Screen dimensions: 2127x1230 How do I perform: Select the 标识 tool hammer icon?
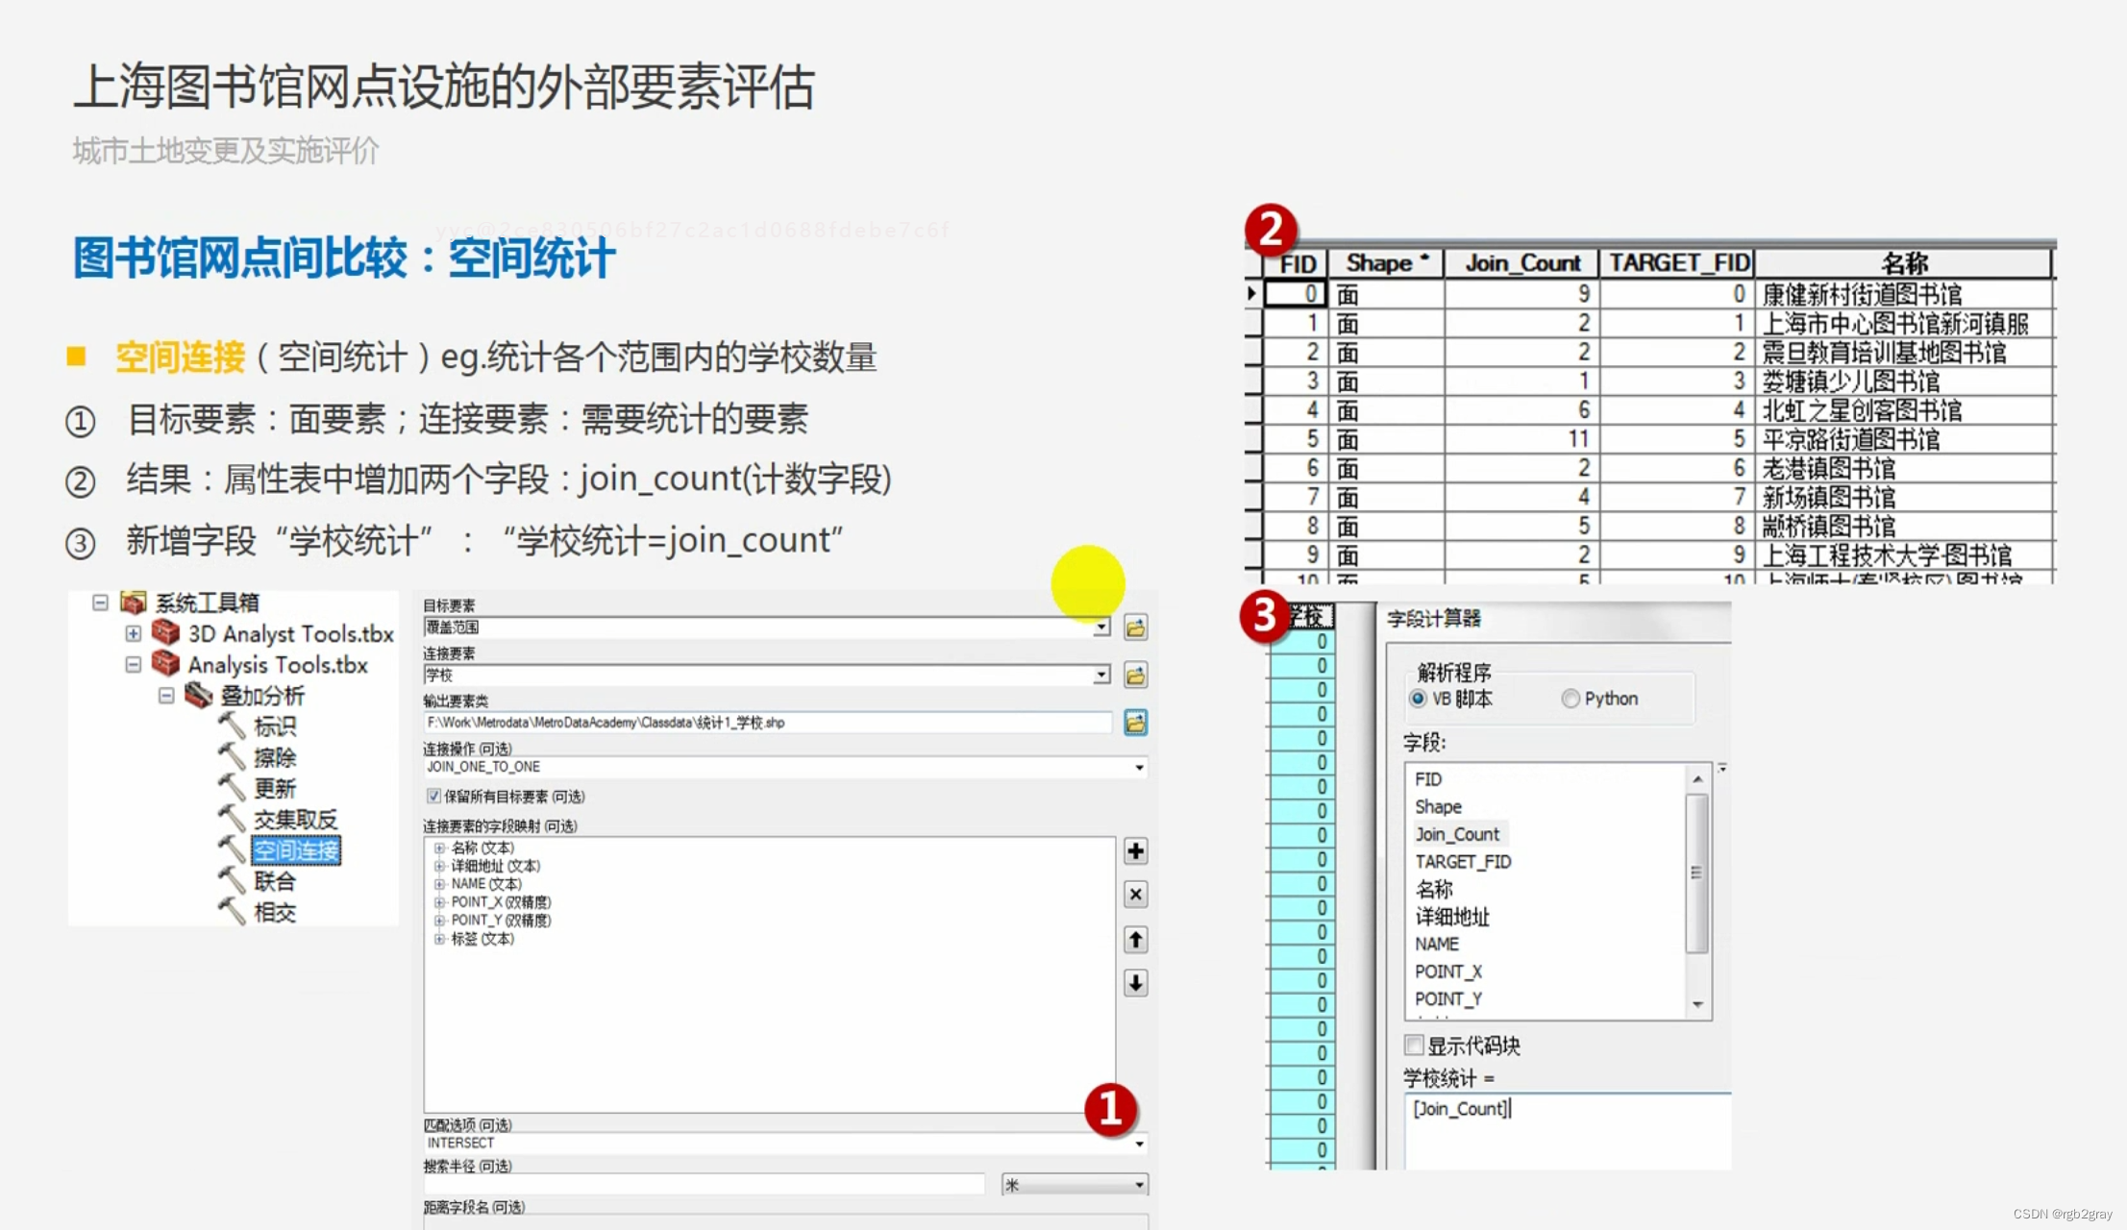coord(232,726)
